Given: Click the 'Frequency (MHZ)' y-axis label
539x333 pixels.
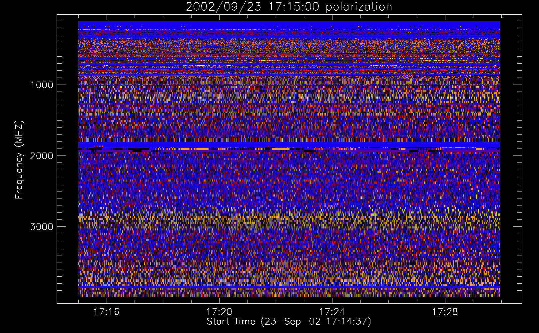Looking at the screenshot, I should tap(19, 160).
